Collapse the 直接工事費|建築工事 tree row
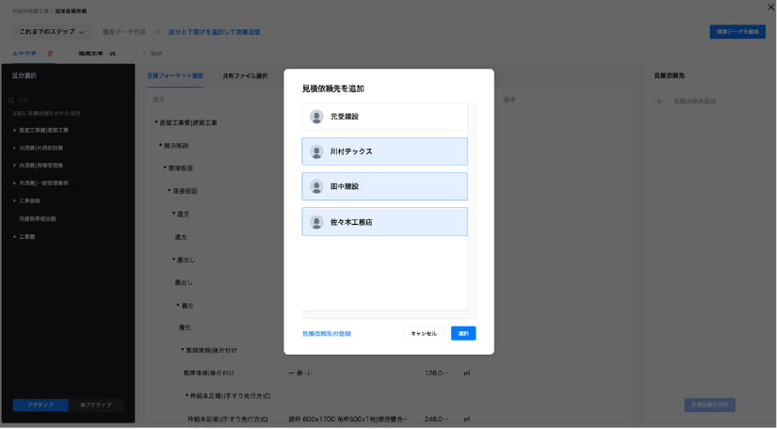The height and width of the screenshot is (429, 777). coord(156,122)
